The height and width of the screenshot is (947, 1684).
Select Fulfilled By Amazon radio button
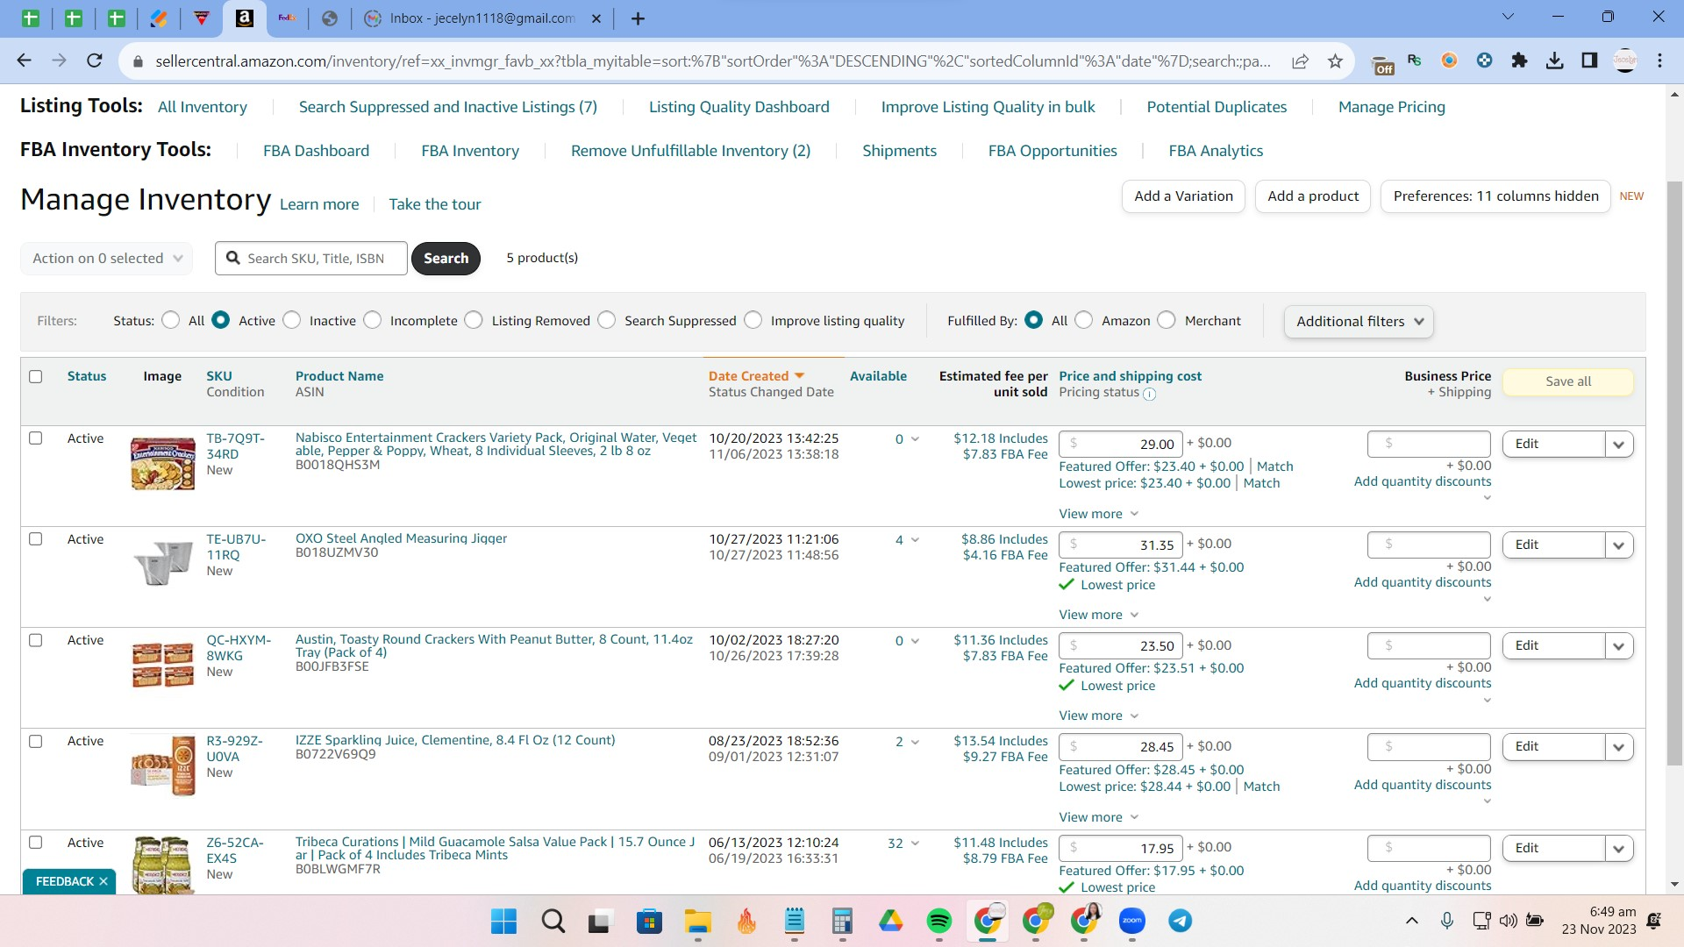(1084, 320)
